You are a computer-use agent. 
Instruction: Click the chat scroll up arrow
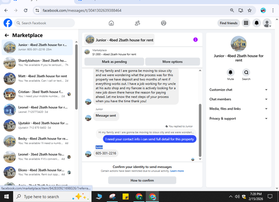coord(200,71)
